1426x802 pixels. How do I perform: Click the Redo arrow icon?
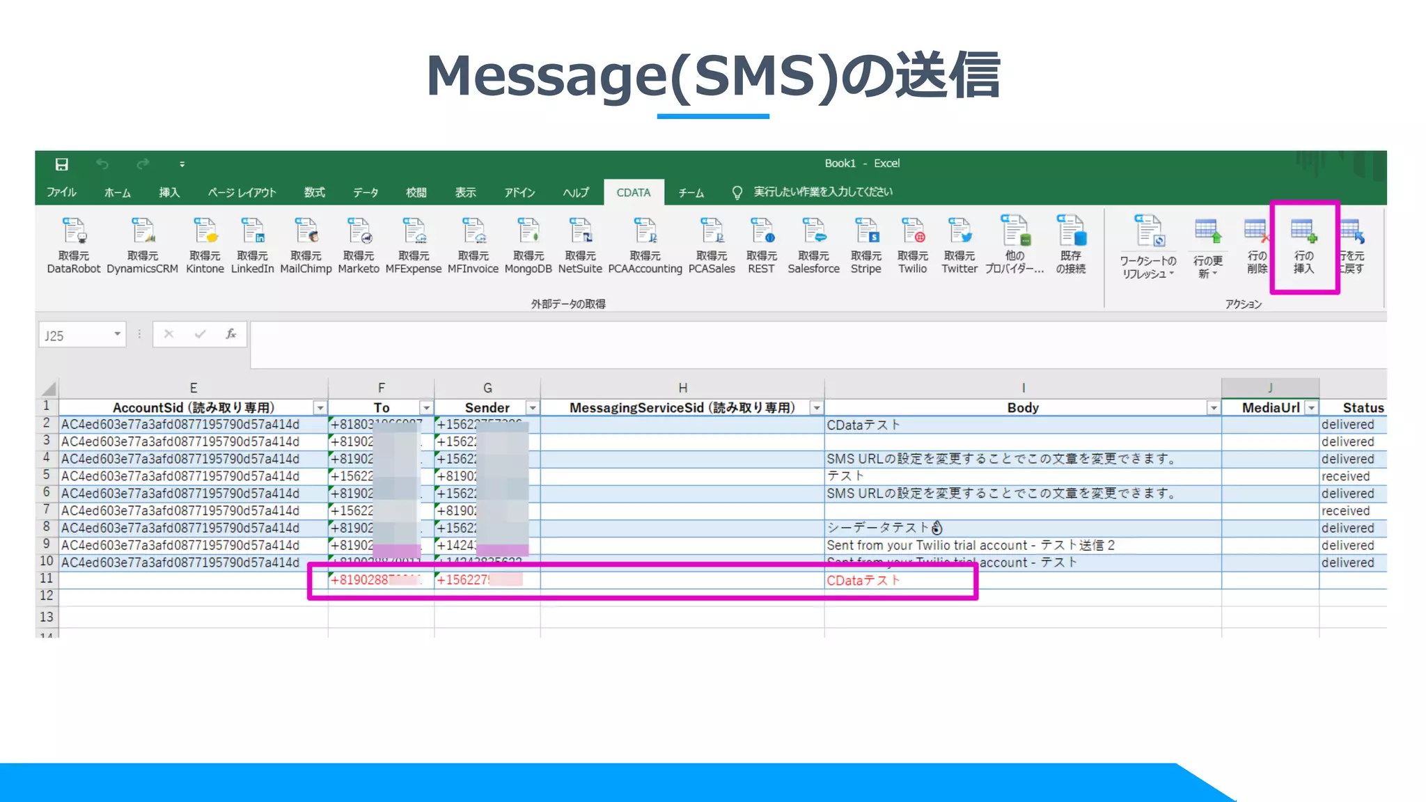point(143,164)
